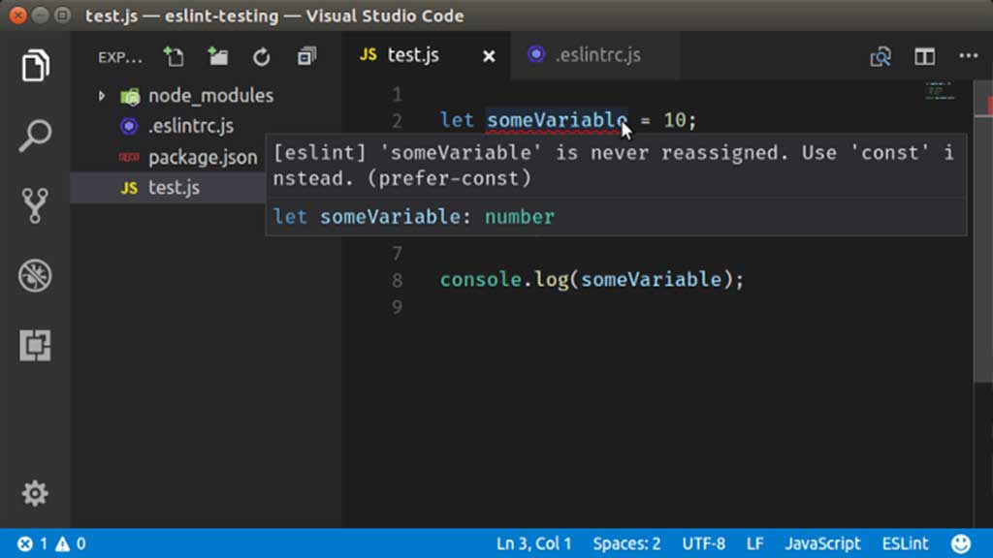The height and width of the screenshot is (558, 993).
Task: Click Ln 3, Col 1 in status bar
Action: [x=534, y=543]
